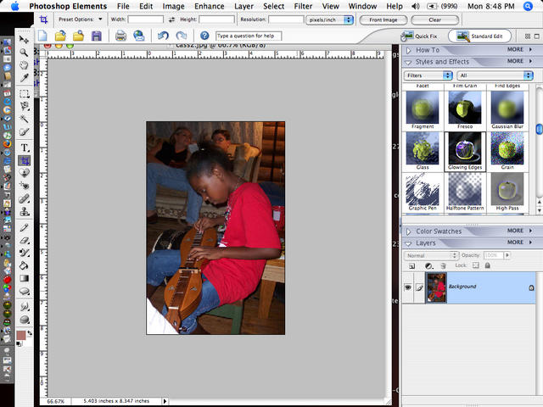The height and width of the screenshot is (407, 543).
Task: Select the Red Eye Removal tool
Action: click(x=24, y=186)
